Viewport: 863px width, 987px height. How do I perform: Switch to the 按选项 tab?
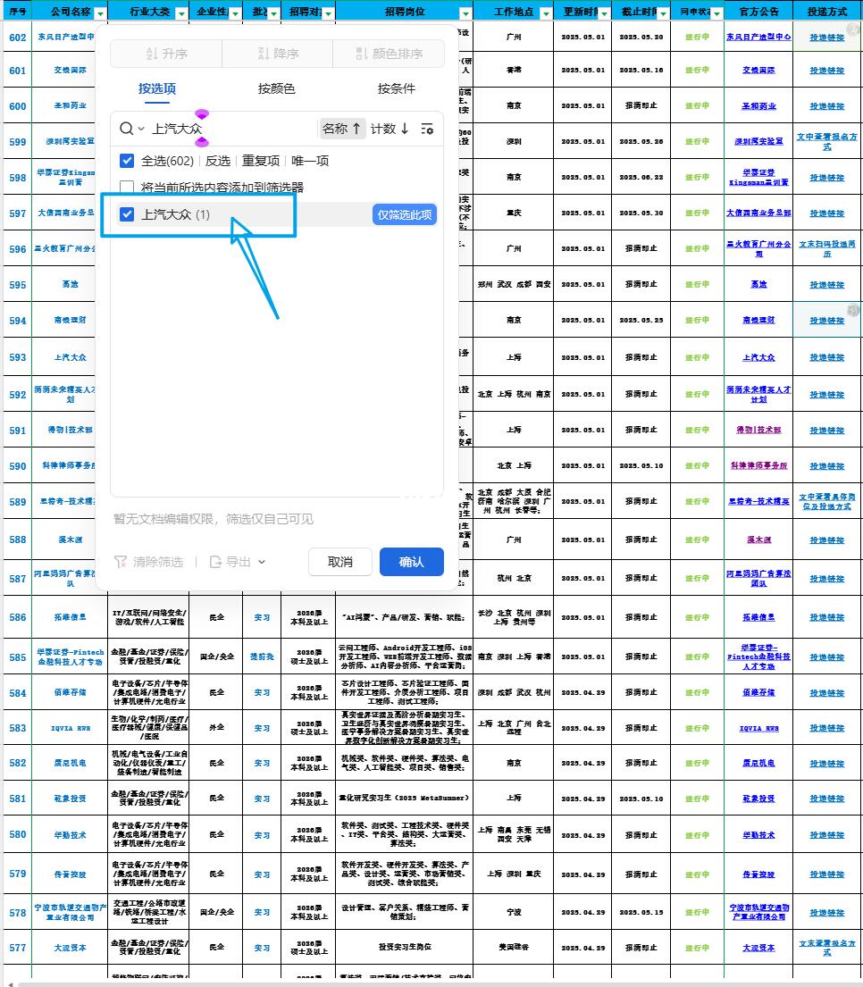(156, 88)
